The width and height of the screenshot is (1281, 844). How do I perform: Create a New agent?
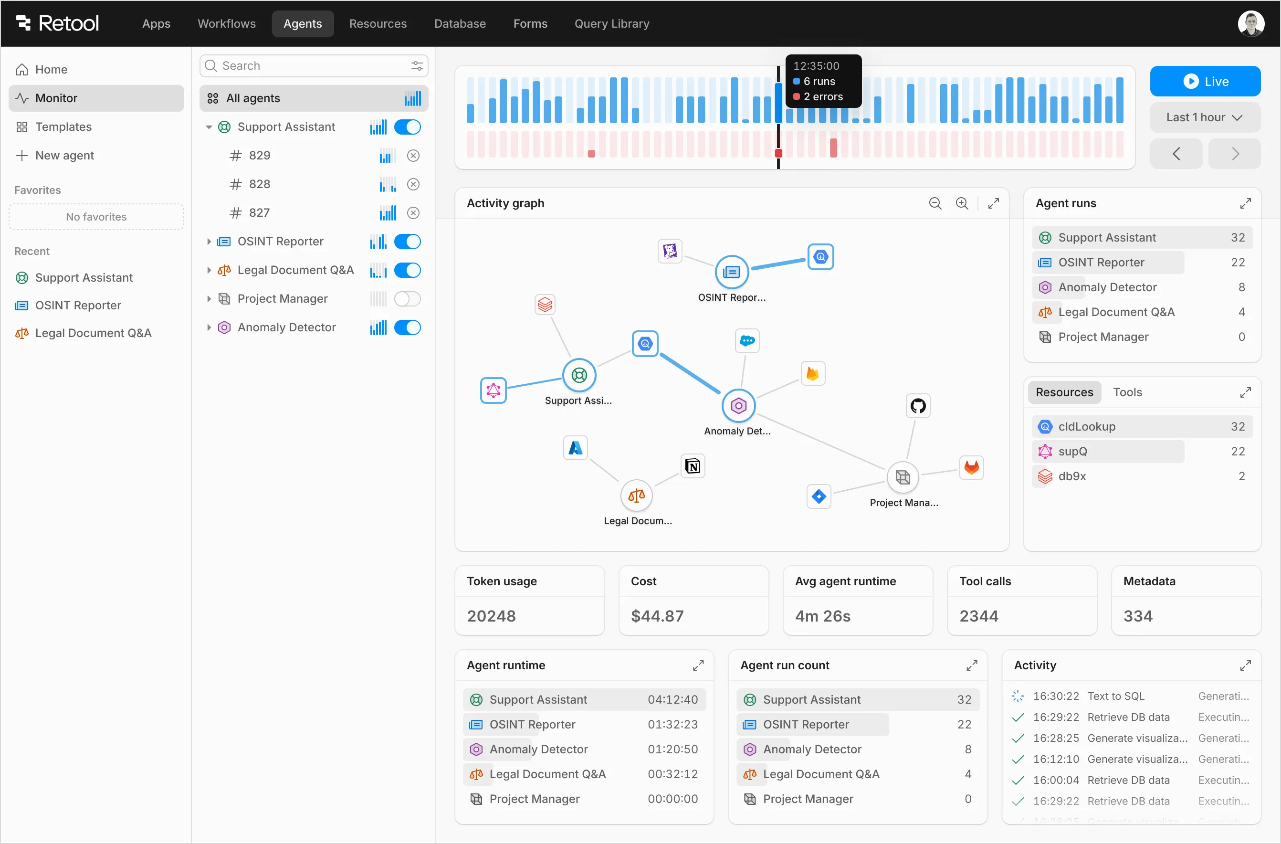[x=63, y=155]
